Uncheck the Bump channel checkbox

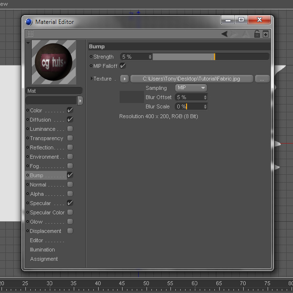tap(70, 175)
